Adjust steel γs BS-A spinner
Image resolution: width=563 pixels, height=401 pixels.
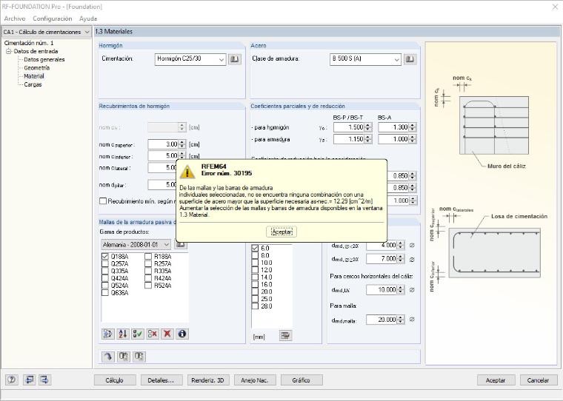coord(413,139)
